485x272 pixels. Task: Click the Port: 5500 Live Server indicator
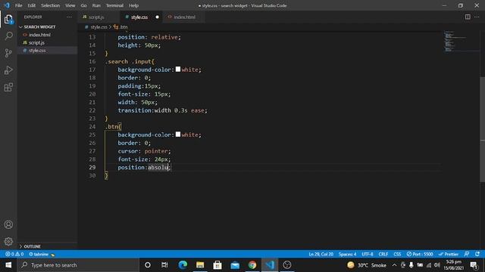pos(420,254)
